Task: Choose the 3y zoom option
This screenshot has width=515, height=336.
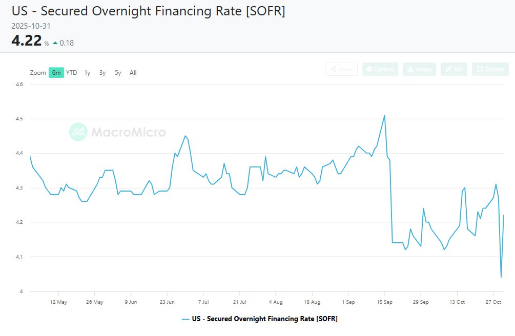Action: 102,73
